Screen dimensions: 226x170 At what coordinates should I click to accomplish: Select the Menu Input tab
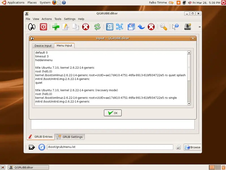tap(64, 45)
